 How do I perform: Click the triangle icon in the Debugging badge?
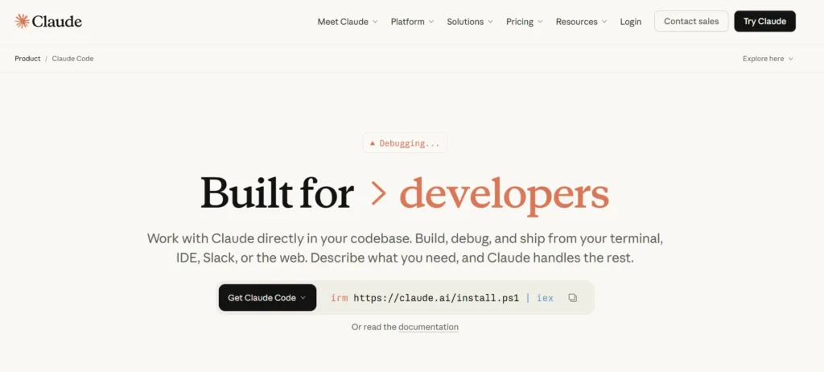pyautogui.click(x=373, y=143)
